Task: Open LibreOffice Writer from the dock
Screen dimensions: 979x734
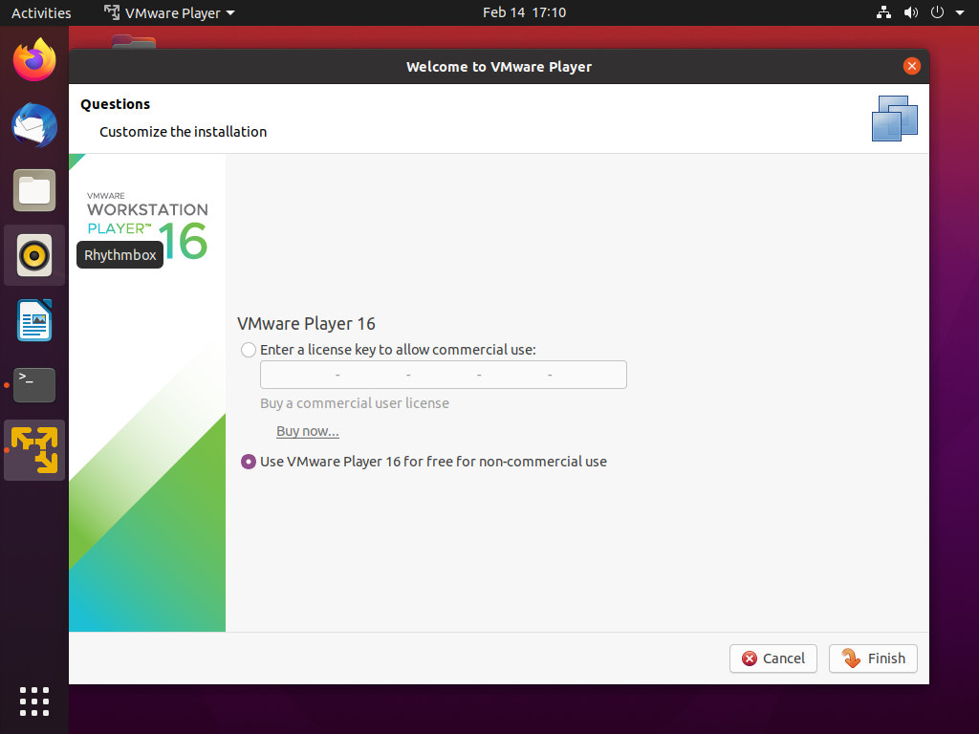Action: 34,320
